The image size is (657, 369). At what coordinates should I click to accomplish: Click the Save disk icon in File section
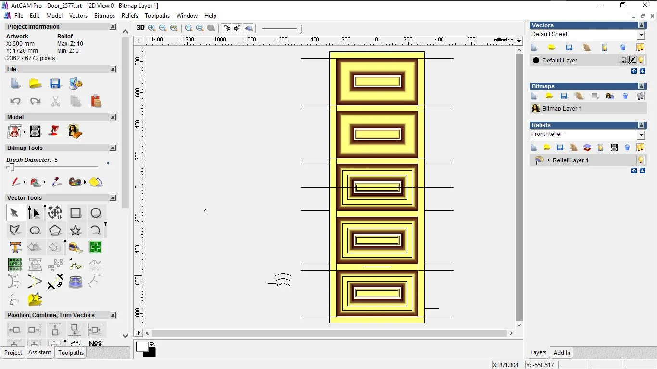tap(55, 84)
